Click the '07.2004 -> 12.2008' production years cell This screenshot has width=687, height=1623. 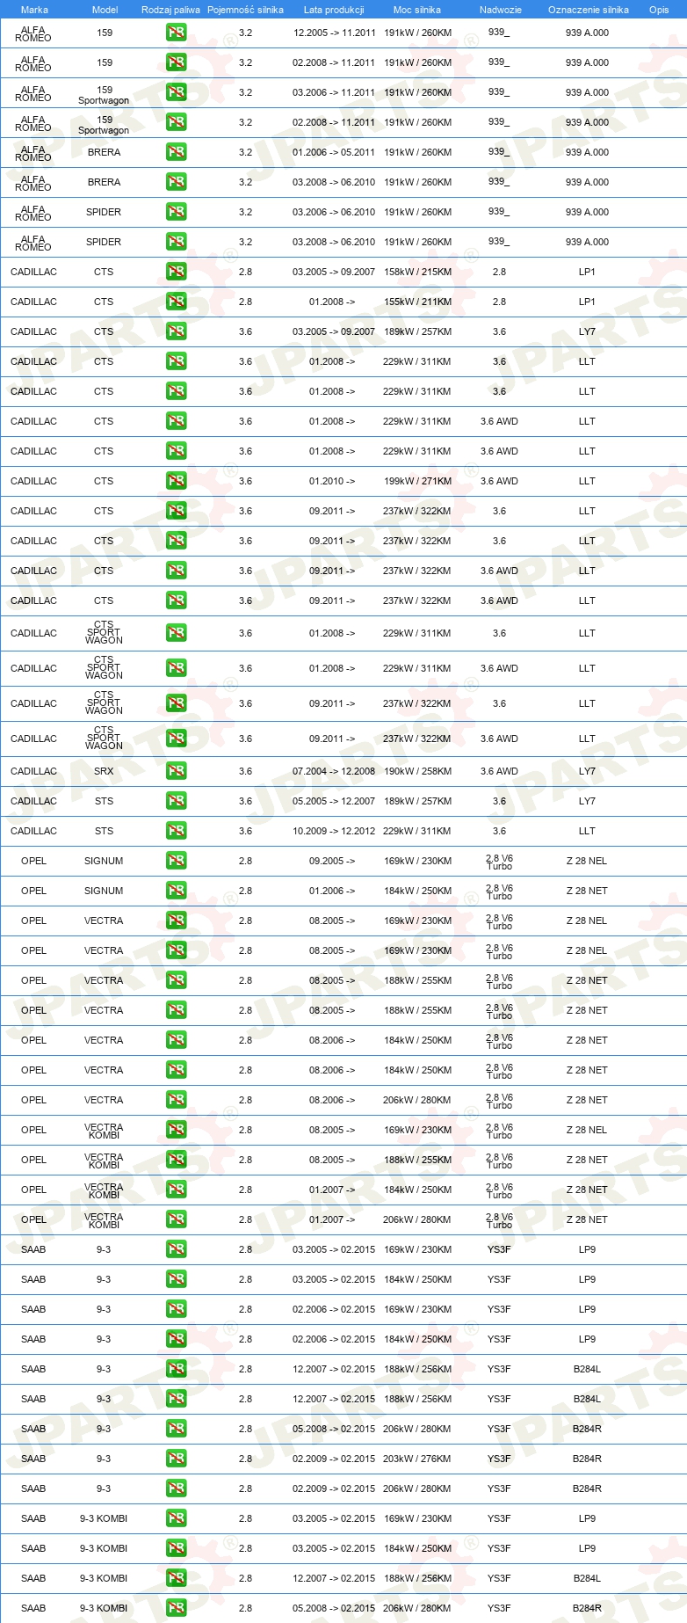[x=334, y=771]
